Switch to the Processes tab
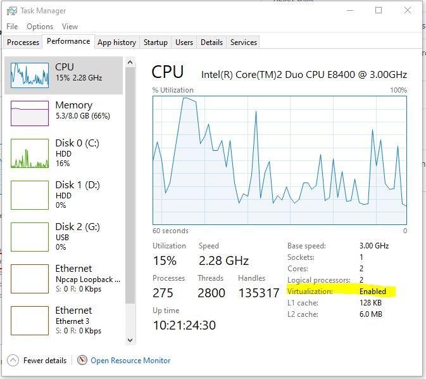The height and width of the screenshot is (379, 426). [x=23, y=42]
